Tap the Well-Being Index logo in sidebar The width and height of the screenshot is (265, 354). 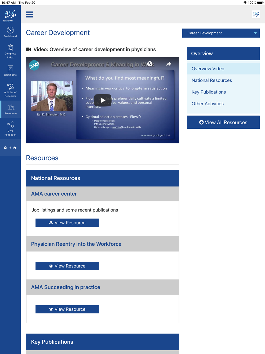click(10, 16)
